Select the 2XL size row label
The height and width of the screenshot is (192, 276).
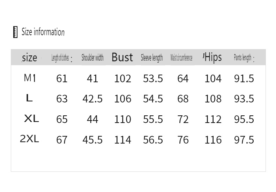pos(29,139)
